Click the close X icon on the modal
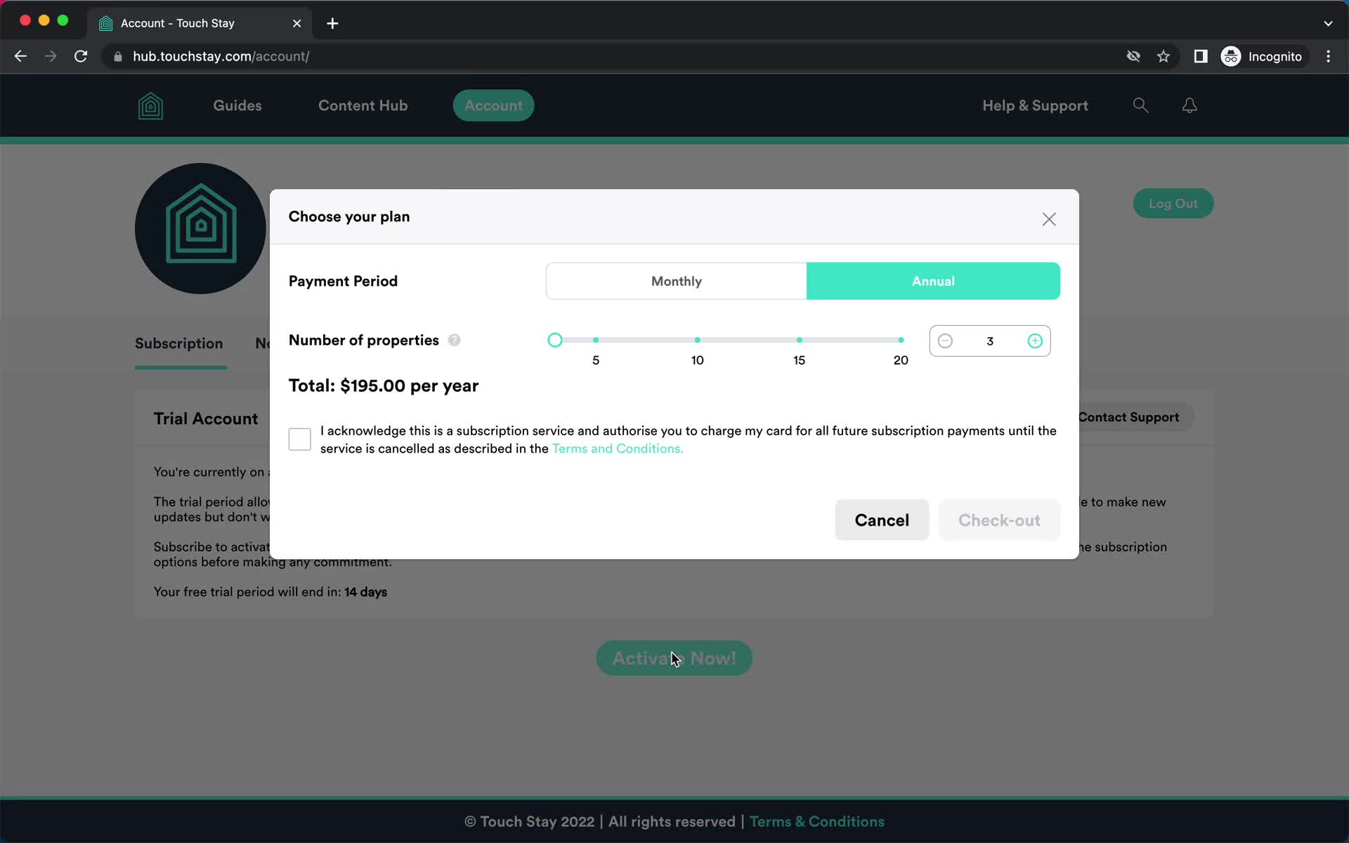 (x=1049, y=219)
